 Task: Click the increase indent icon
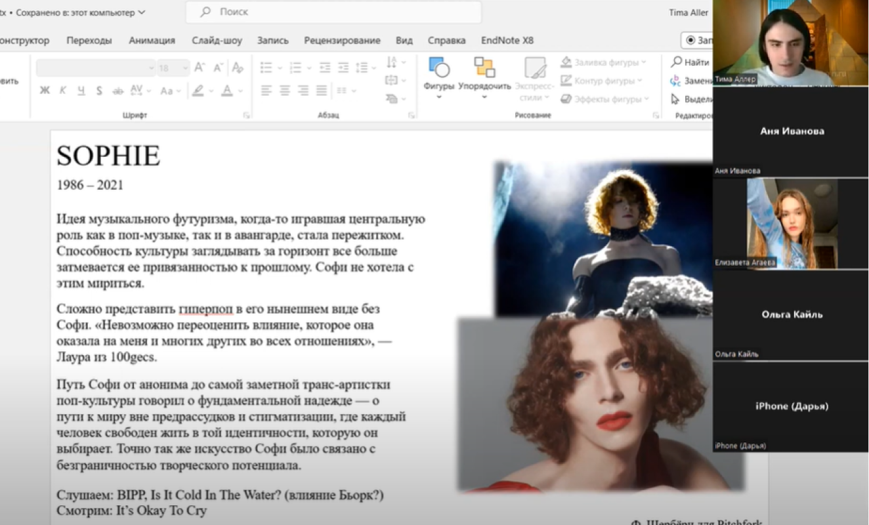[343, 68]
